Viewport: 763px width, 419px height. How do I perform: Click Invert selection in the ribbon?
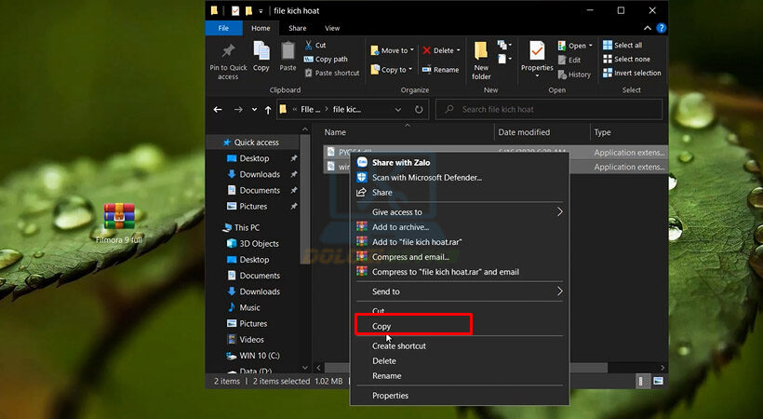pos(637,73)
